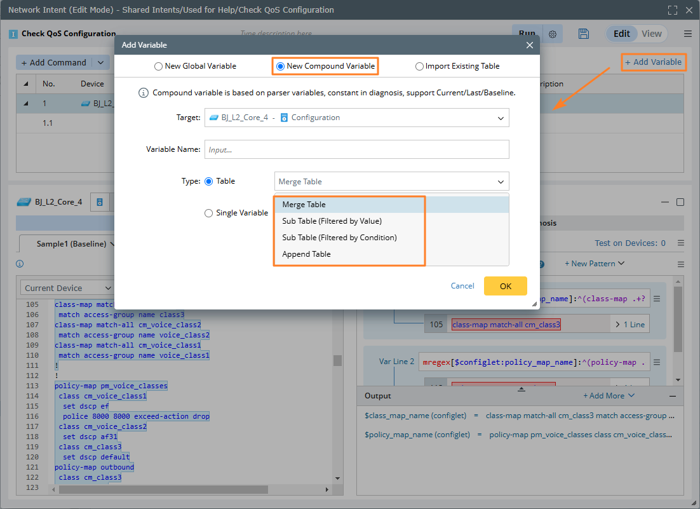Expand the Add More dropdown
The image size is (700, 509).
[609, 395]
